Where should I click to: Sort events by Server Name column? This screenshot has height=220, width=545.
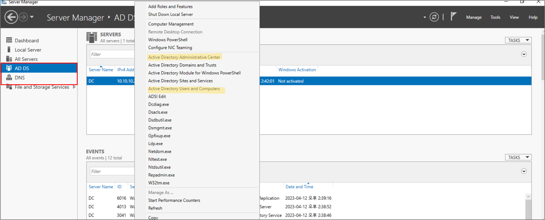[x=101, y=187]
